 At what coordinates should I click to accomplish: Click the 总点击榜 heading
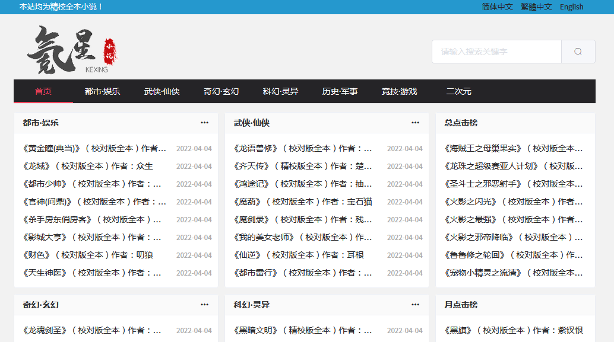point(461,123)
